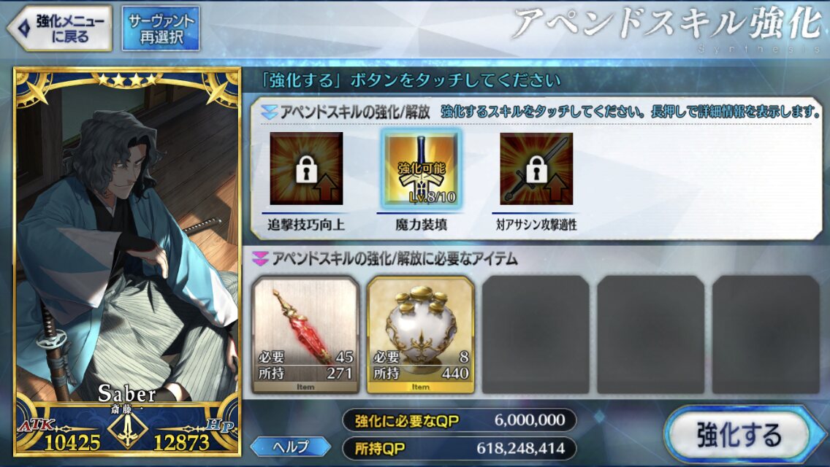Click the Saber class emblem on card

coord(128,430)
